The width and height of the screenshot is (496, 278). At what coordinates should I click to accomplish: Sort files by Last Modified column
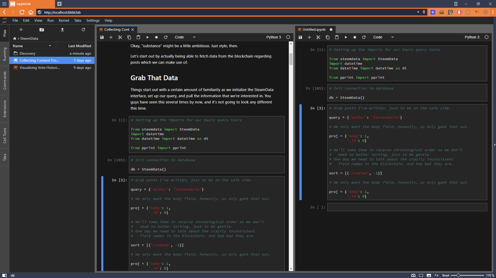(x=75, y=46)
